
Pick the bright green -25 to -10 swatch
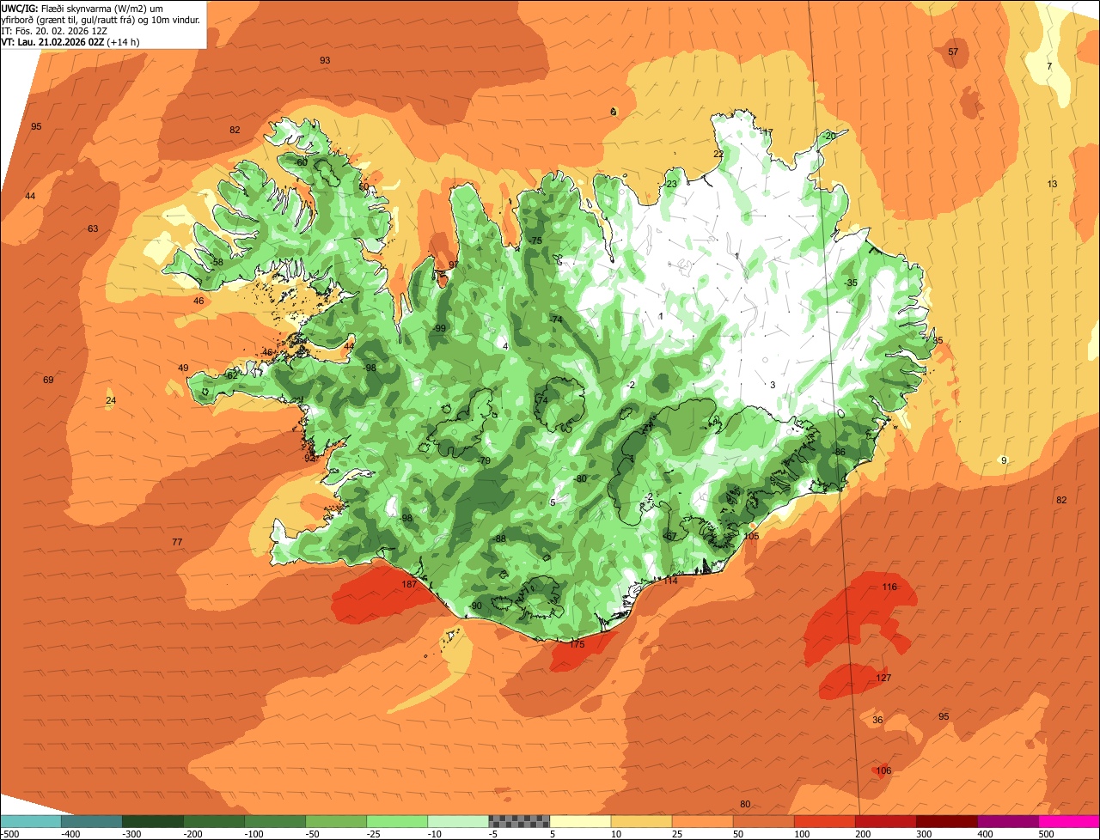397,821
